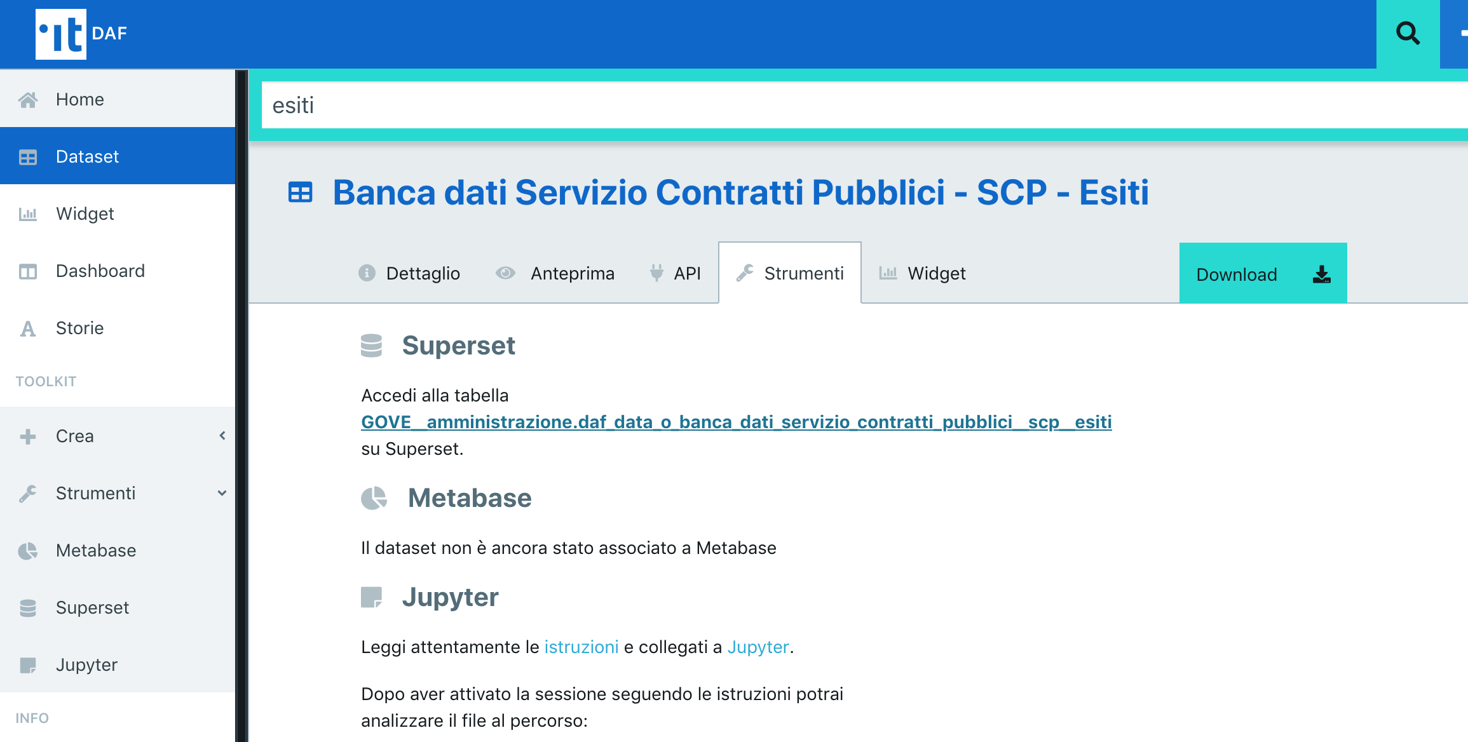Click the table icon beside dataset title
Image resolution: width=1468 pixels, height=742 pixels.
(x=301, y=192)
